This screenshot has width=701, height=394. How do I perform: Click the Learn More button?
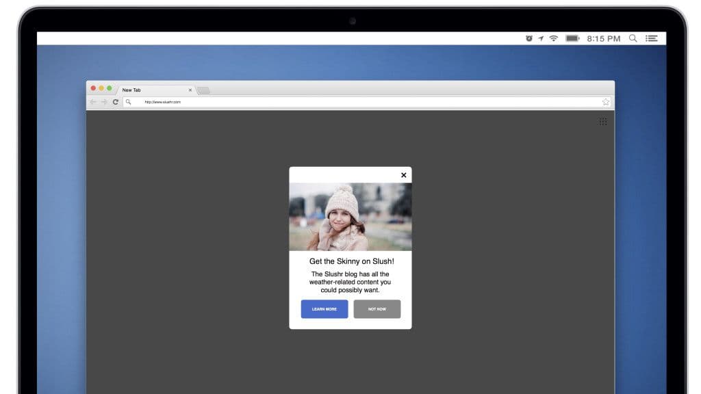coord(324,309)
